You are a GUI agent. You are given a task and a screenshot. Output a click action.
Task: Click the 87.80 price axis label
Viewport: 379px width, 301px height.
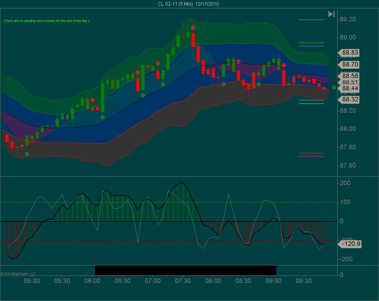point(348,147)
